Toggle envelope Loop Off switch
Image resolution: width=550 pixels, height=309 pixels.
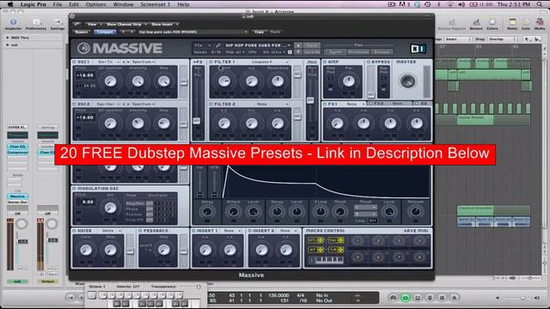(x=372, y=221)
